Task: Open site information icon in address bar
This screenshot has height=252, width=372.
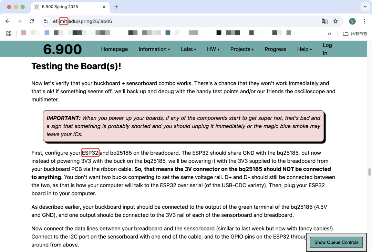Action: 46,21
